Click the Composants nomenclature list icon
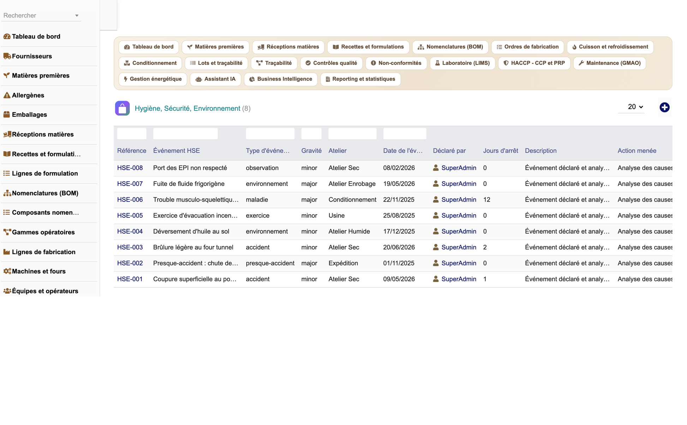This screenshot has height=425, width=687. pyautogui.click(x=7, y=212)
